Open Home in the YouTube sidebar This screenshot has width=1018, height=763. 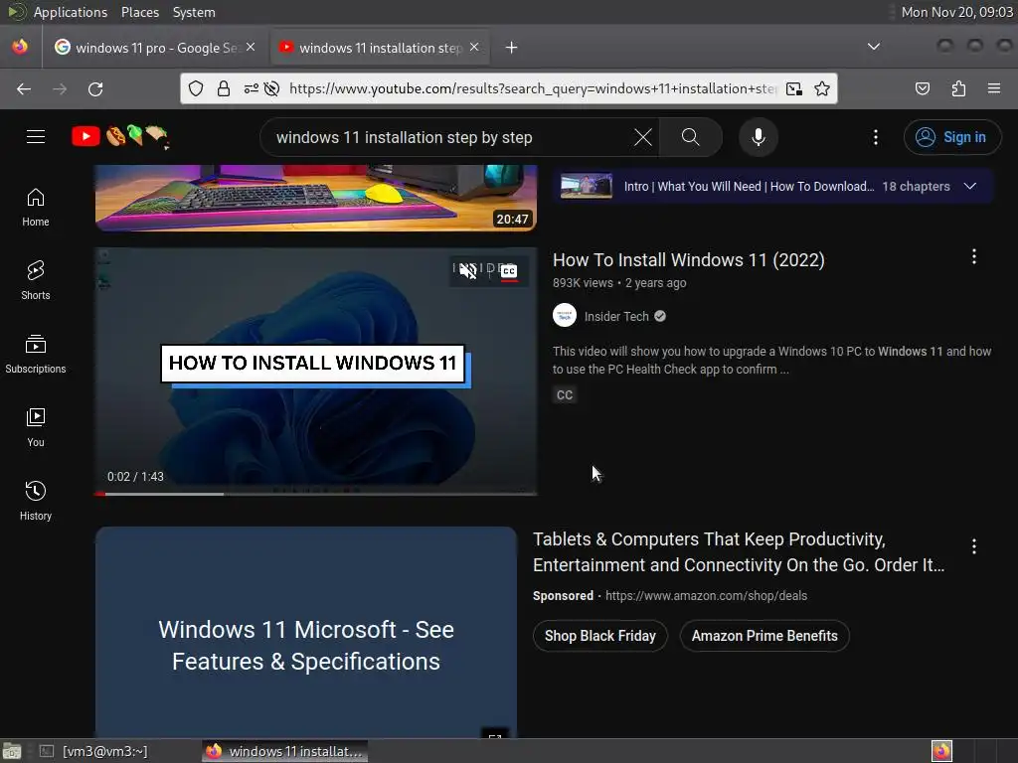[36, 207]
